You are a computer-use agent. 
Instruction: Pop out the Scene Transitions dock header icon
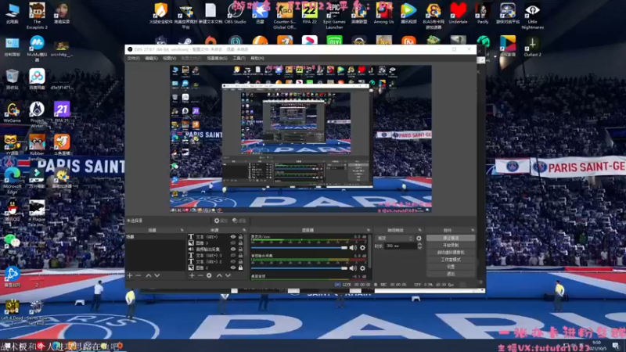[419, 230]
